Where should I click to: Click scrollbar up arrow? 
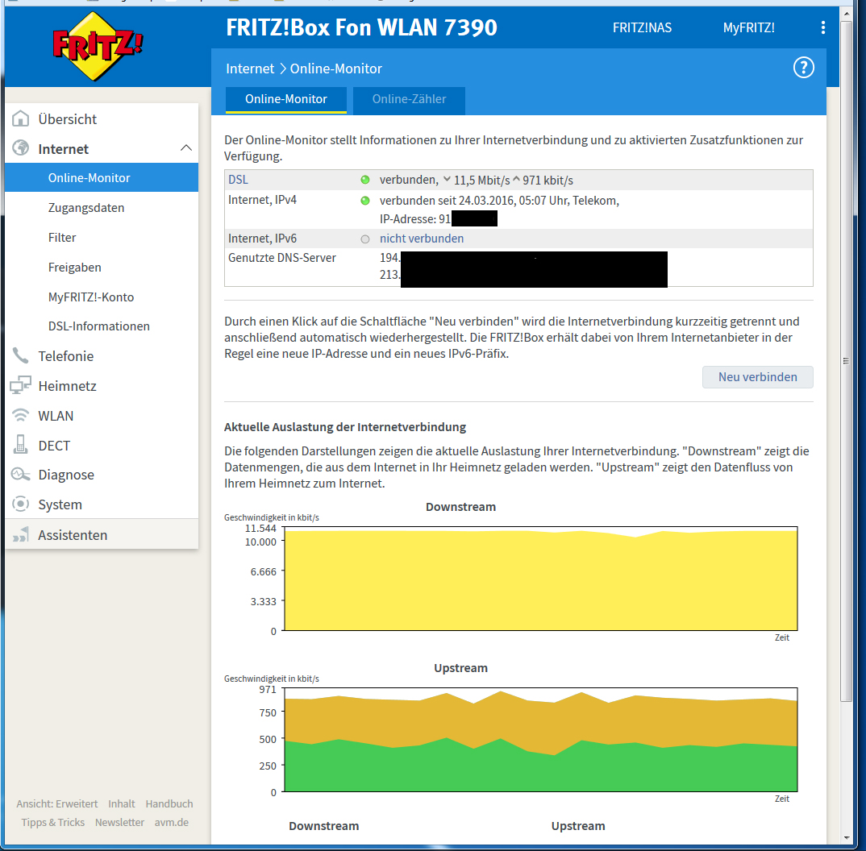point(846,13)
